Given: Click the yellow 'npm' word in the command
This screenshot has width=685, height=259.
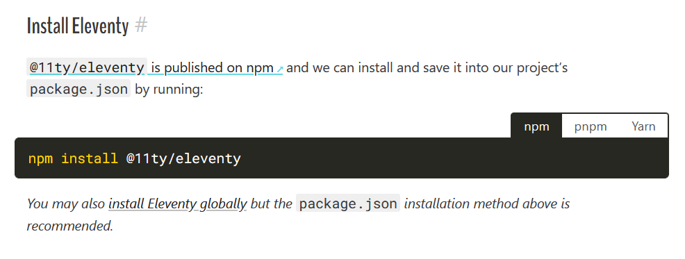Looking at the screenshot, I should 40,158.
